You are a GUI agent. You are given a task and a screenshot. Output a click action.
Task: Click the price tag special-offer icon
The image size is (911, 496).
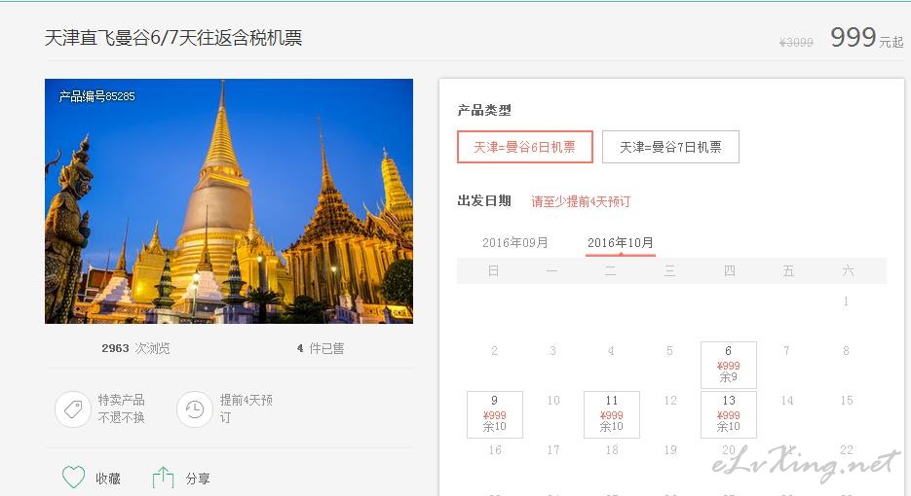[x=73, y=409]
